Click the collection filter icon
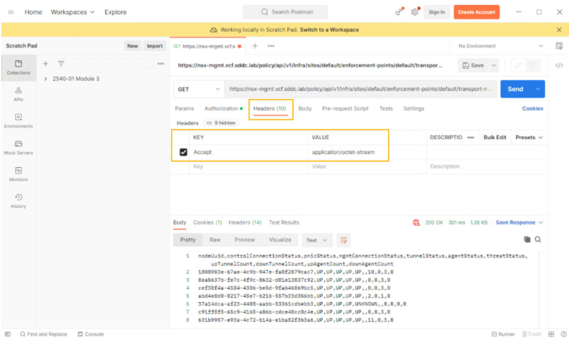The height and width of the screenshot is (340, 569). 61,64
